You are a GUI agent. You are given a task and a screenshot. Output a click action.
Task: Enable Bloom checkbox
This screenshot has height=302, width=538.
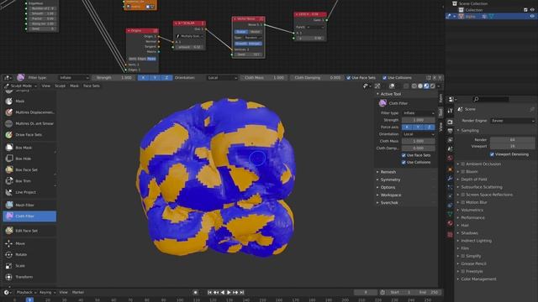click(x=463, y=171)
